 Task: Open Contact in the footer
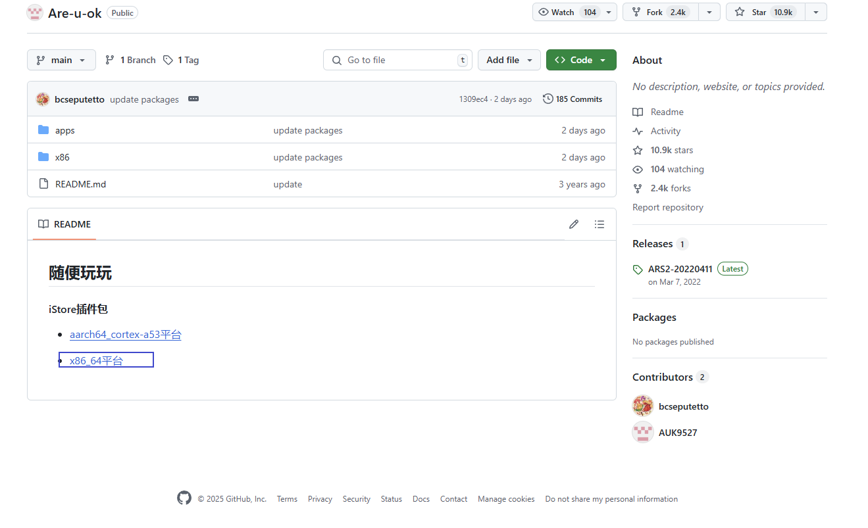(x=454, y=499)
